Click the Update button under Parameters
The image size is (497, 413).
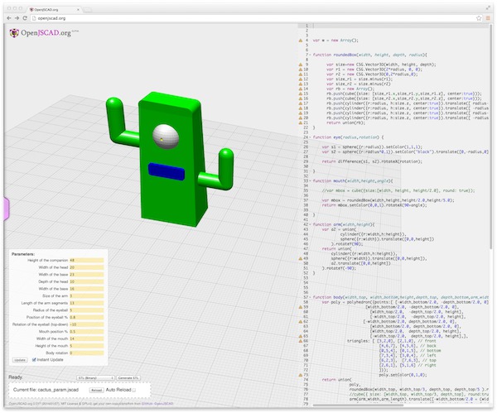point(20,360)
